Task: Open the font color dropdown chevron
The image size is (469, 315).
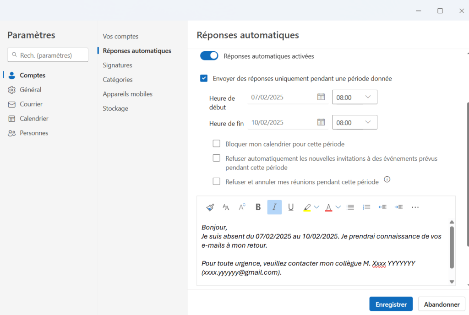Action: 337,207
